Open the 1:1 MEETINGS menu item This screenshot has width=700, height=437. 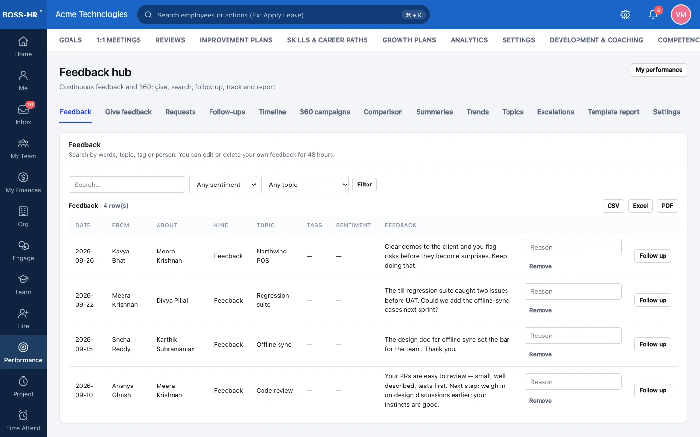(x=119, y=40)
